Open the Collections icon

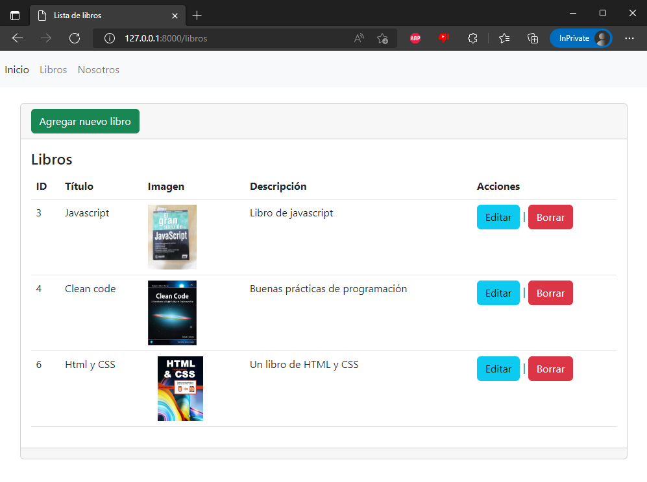(x=533, y=38)
